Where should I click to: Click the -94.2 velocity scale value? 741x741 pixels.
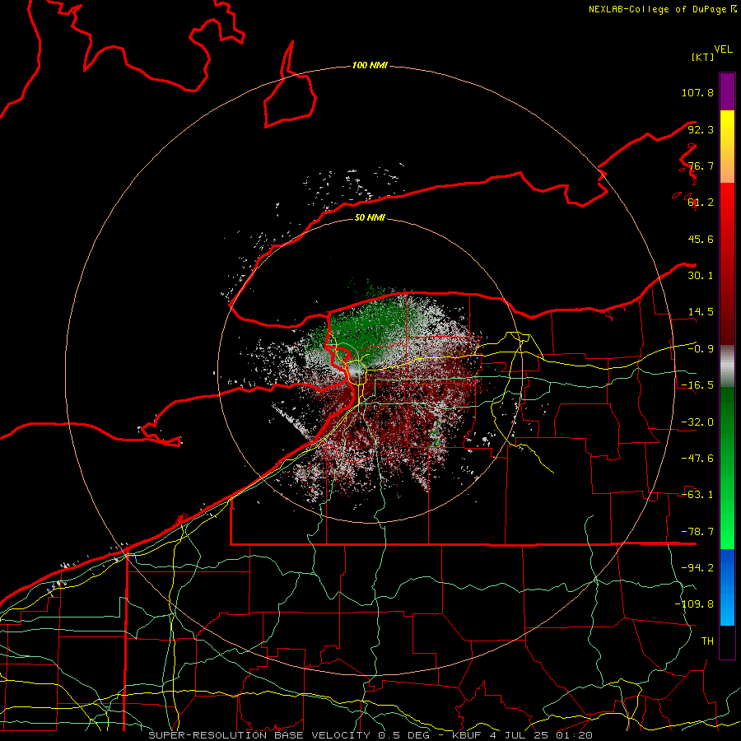tap(697, 568)
